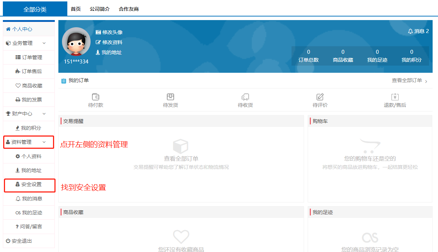Click 消息 2 notification link
The height and width of the screenshot is (252, 438).
(x=422, y=31)
